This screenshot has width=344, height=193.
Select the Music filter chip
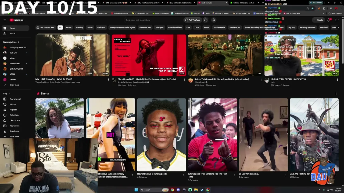pos(69,28)
